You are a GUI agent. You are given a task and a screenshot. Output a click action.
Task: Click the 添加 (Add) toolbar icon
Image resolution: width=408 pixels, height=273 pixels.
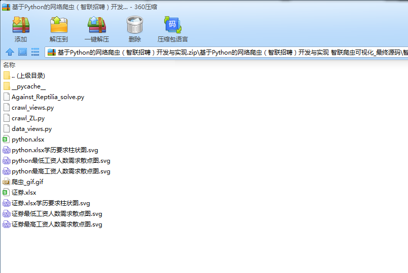21,25
